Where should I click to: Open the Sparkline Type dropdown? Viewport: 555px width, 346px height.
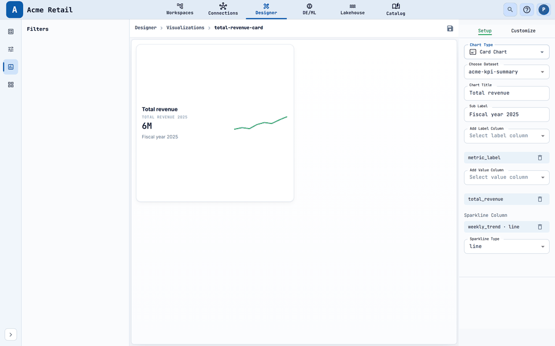pos(506,246)
